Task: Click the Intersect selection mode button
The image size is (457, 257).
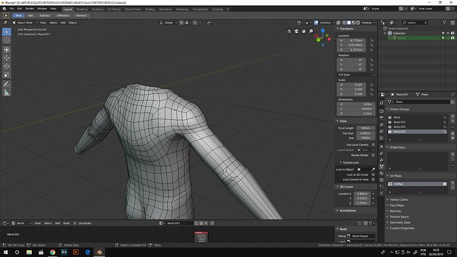Action: pyautogui.click(x=81, y=15)
